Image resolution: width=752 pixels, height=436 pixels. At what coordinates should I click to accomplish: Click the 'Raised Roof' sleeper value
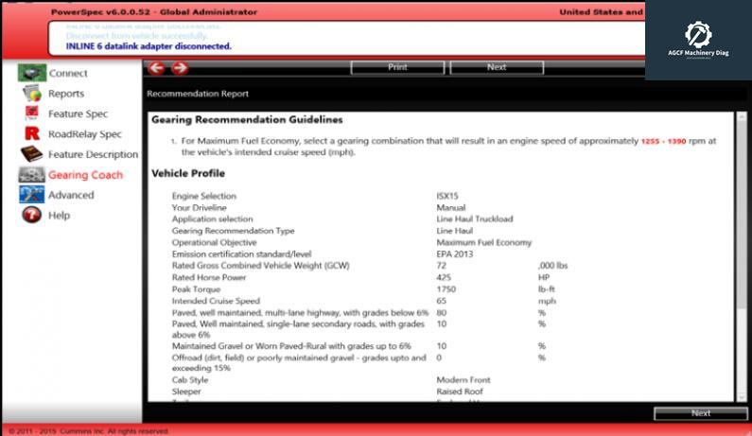tap(460, 392)
